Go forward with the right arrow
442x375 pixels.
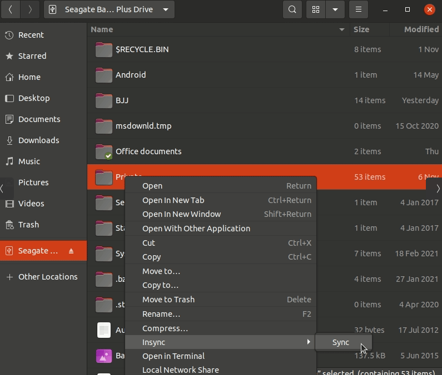click(30, 9)
